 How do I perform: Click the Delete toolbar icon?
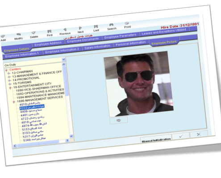click(33, 33)
